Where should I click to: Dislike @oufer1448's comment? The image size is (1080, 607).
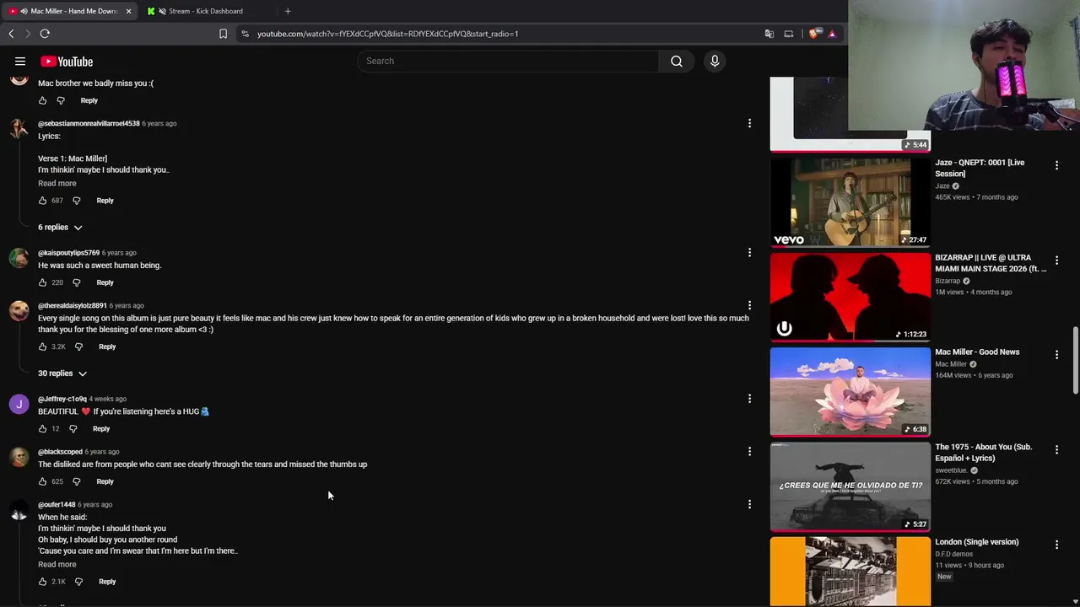[78, 582]
